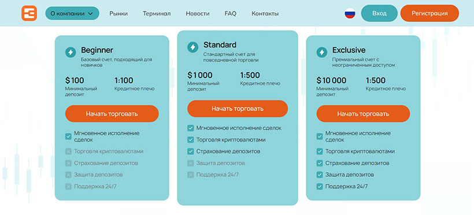
Task: Go to the FAQ page
Action: (230, 14)
